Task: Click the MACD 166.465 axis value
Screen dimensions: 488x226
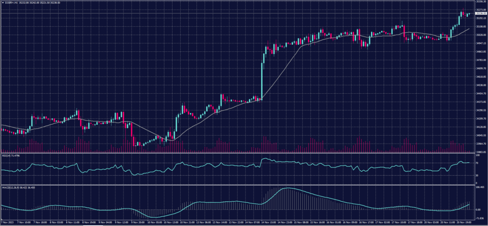Action: point(479,187)
